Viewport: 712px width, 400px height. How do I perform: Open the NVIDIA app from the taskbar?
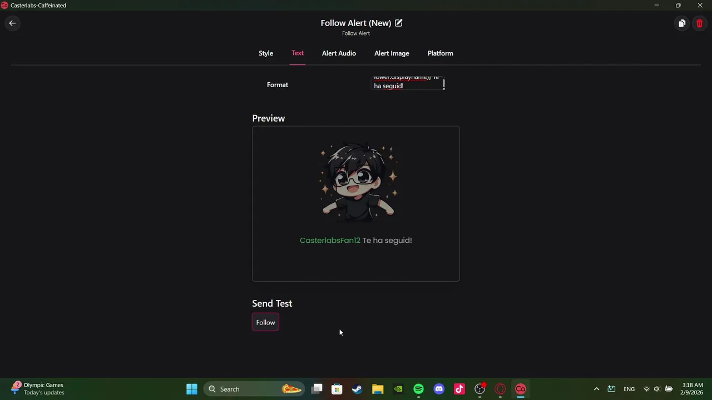coord(398,389)
